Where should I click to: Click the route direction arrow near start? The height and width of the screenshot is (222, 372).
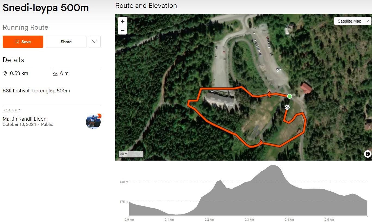tap(269, 95)
